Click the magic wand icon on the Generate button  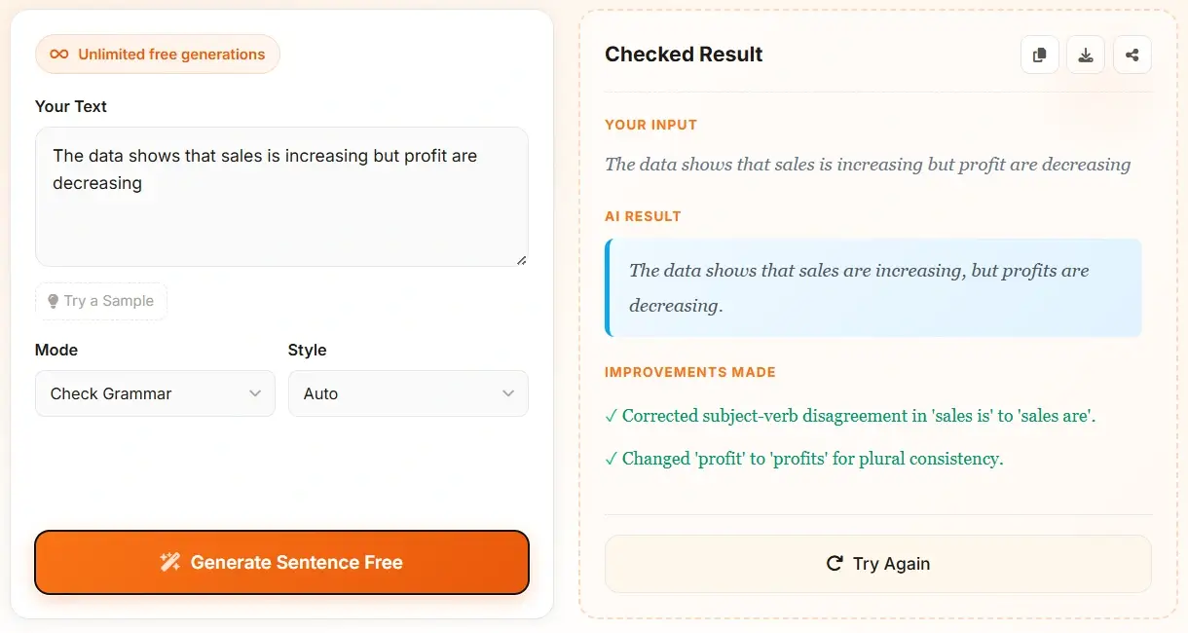[170, 562]
